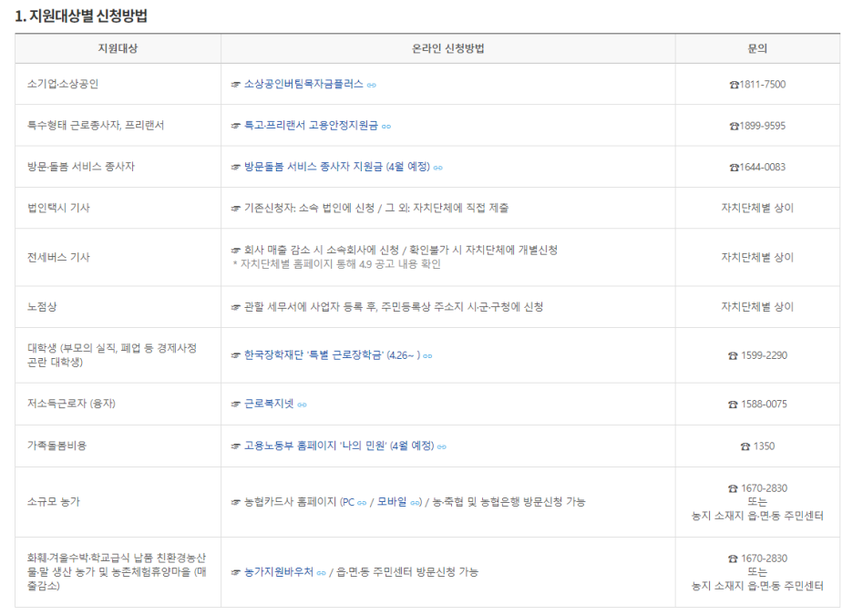Click phone number 1899-9595
Screen dimensions: 853x615
[x=763, y=126]
